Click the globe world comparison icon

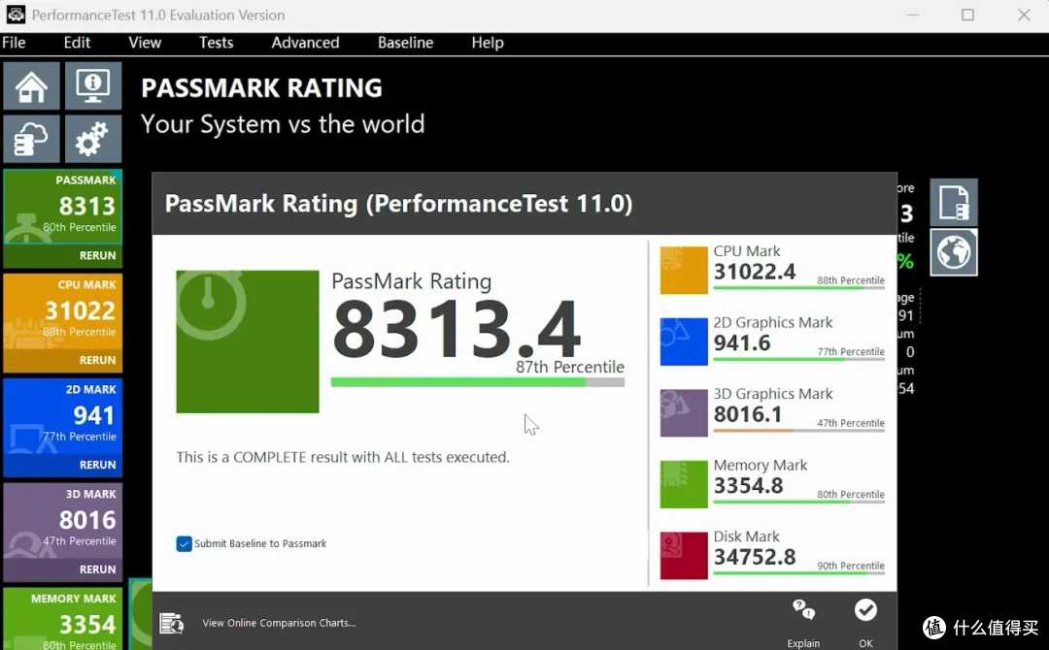tap(954, 252)
